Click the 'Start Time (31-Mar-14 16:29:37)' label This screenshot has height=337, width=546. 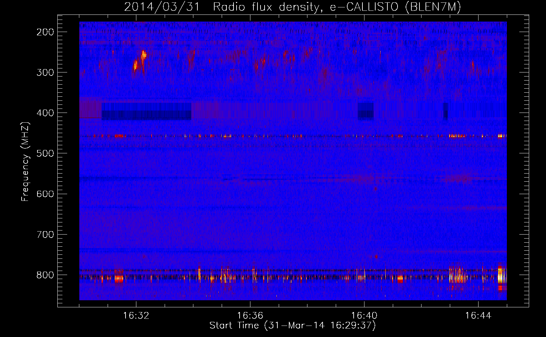[293, 326]
